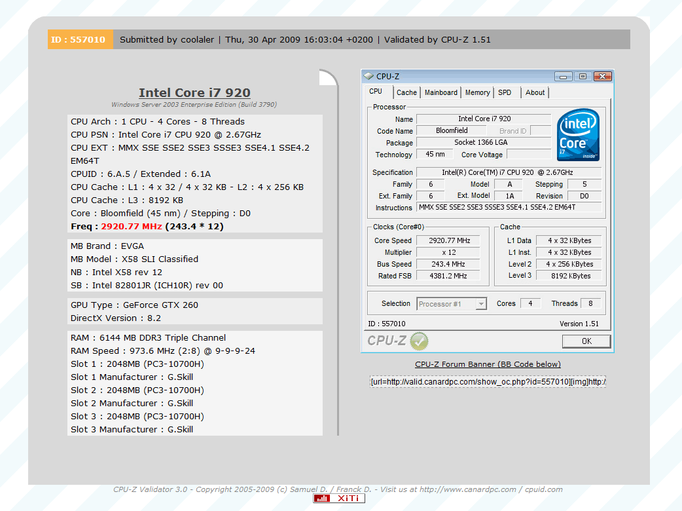The height and width of the screenshot is (511, 682).
Task: Click the Package field Socket 1366 LGA
Action: pyautogui.click(x=484, y=142)
